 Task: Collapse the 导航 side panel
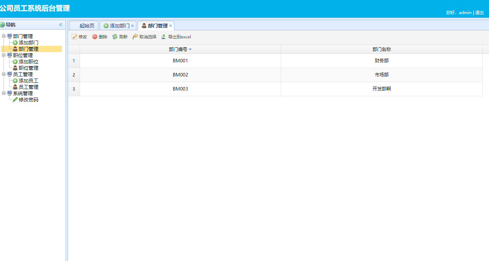coord(61,25)
